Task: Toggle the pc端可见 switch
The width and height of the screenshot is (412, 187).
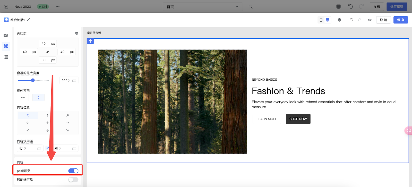Action: tap(73, 171)
